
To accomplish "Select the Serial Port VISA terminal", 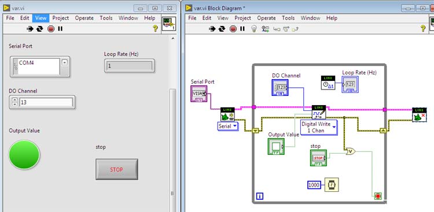I will pos(198,94).
